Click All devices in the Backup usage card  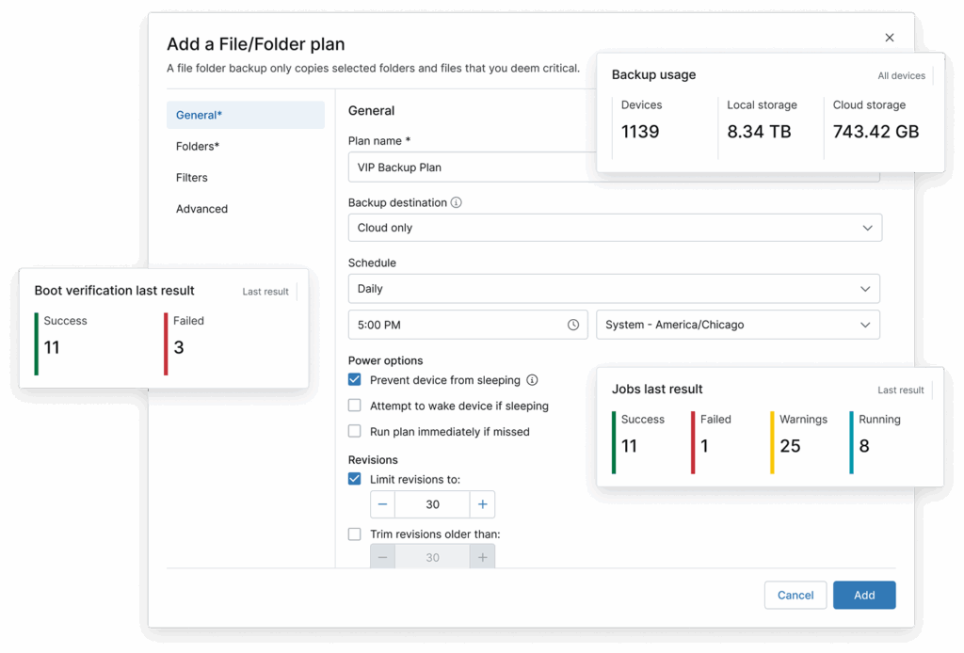tap(902, 75)
